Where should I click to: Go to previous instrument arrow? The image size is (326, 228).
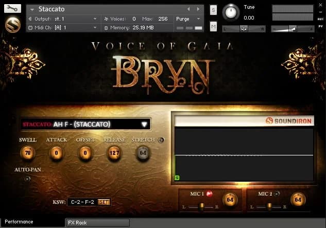188,9
